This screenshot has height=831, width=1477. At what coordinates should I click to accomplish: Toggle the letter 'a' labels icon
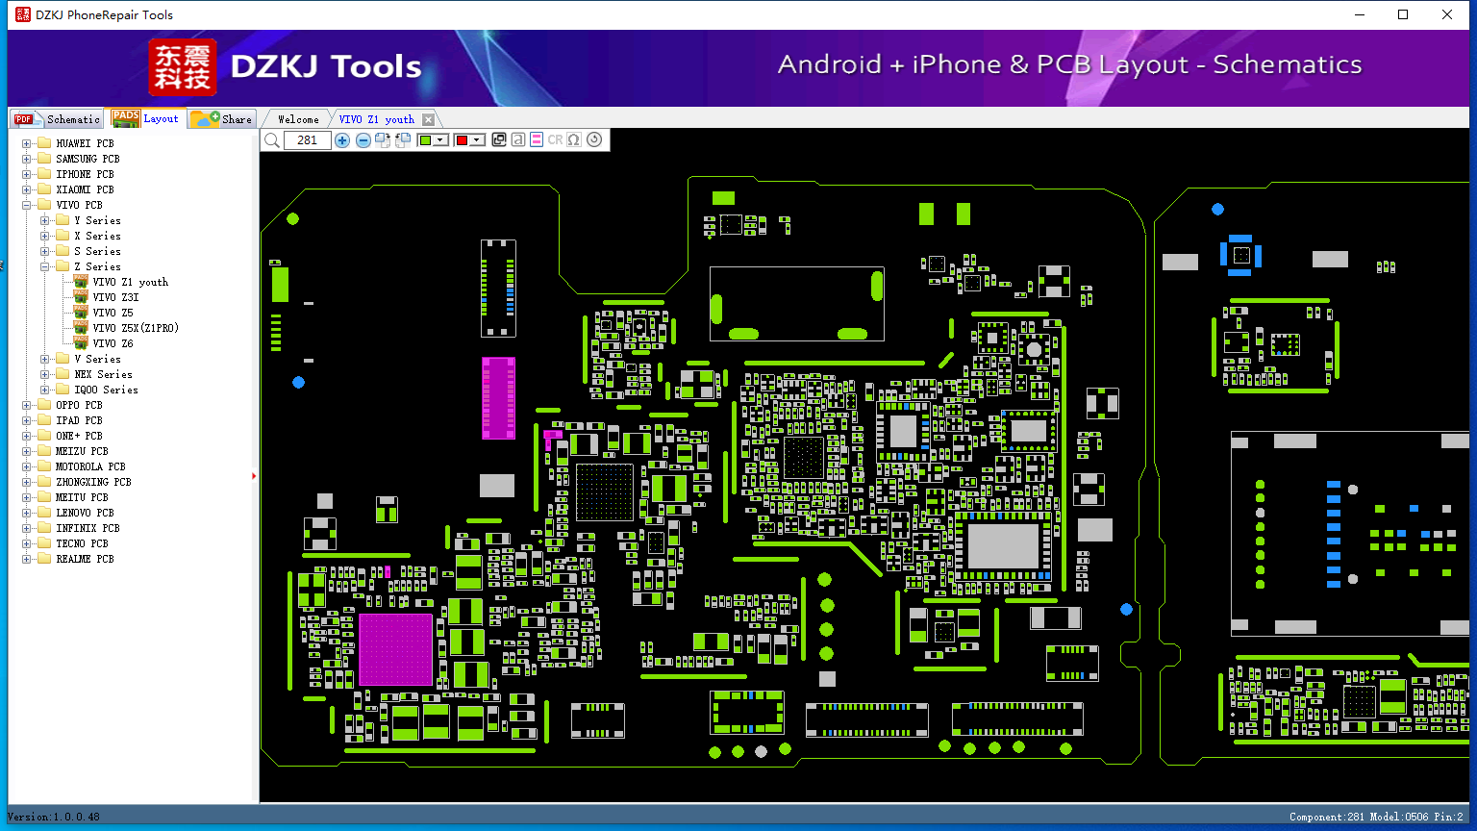[x=518, y=140]
